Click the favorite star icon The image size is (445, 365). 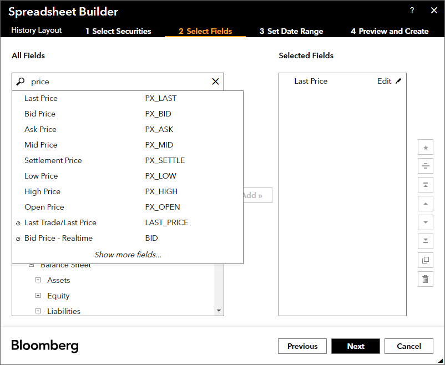pyautogui.click(x=425, y=147)
